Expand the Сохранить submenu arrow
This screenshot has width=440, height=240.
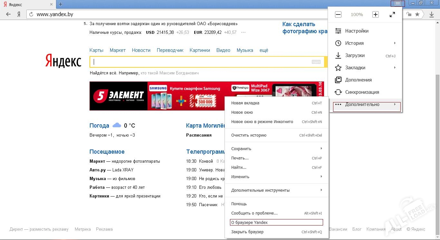[x=321, y=149]
